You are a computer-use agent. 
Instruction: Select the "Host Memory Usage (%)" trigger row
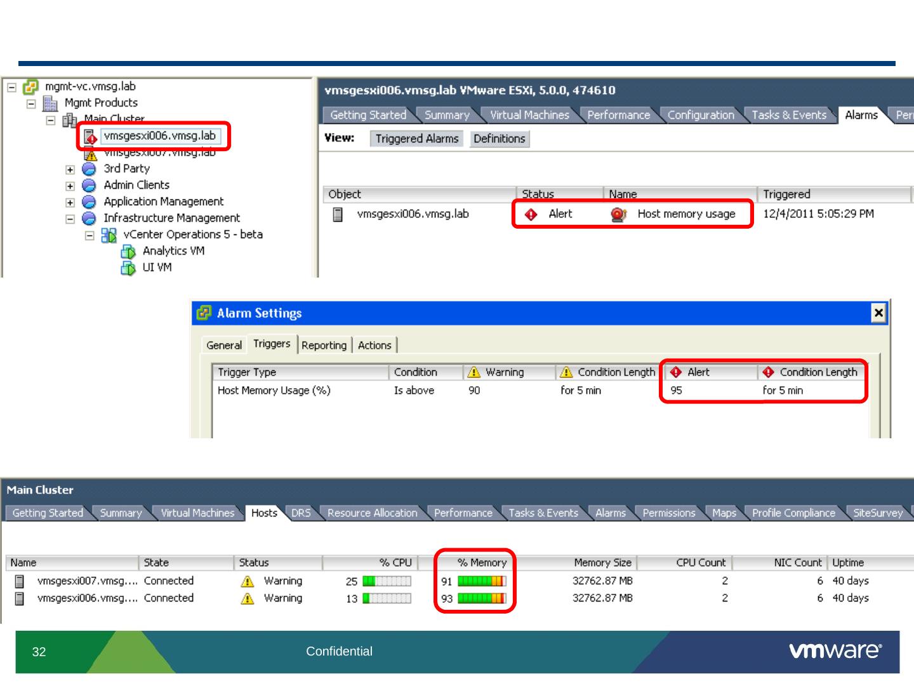pyautogui.click(x=540, y=391)
